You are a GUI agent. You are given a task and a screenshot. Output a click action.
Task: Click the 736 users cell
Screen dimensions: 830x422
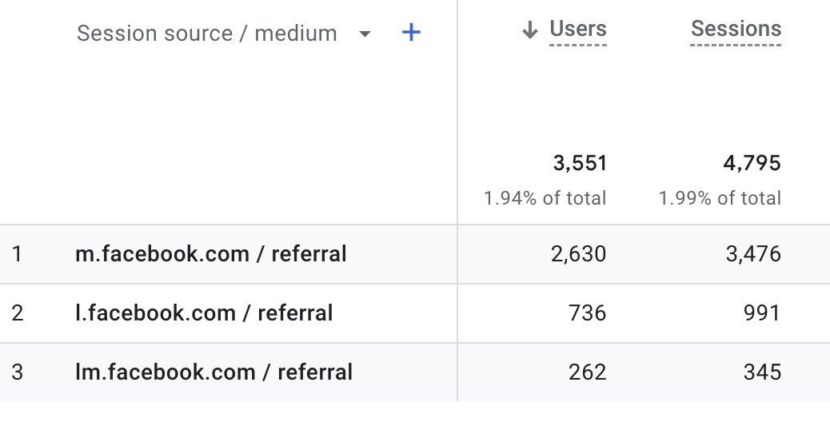(x=588, y=313)
